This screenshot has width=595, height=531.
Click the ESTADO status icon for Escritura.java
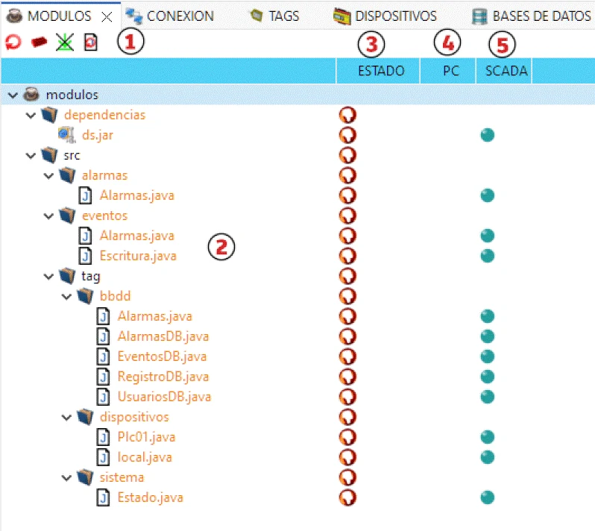tap(347, 256)
